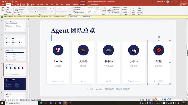Viewport: 188px width, 105px height.
Task: Click the 中牛马 gray buffalo icon
Action: tap(108, 50)
